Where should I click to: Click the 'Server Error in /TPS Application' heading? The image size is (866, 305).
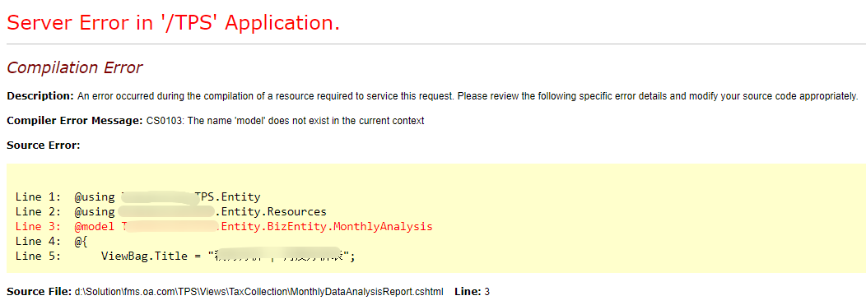tap(173, 22)
